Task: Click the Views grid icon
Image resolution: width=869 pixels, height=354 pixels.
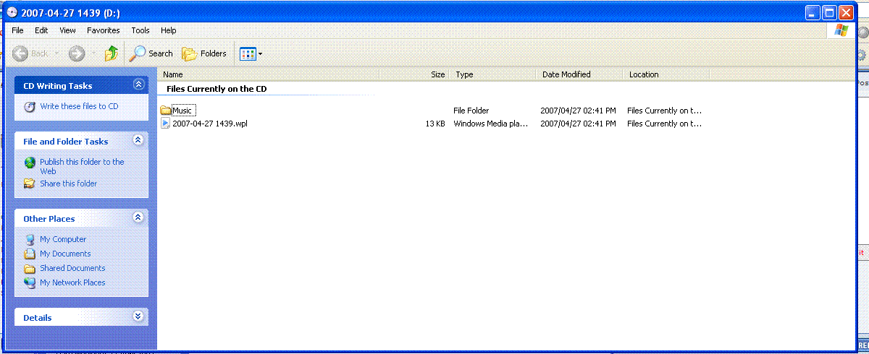Action: coord(248,53)
